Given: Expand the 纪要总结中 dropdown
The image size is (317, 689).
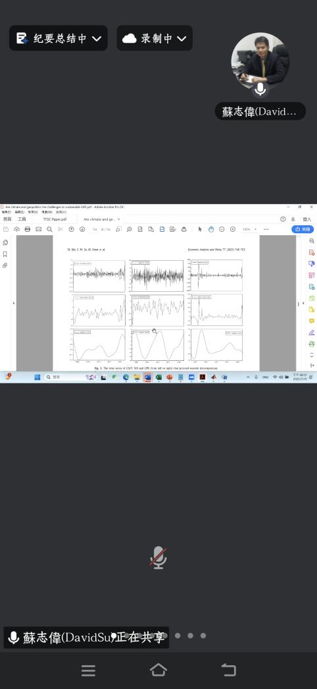Looking at the screenshot, I should point(59,38).
